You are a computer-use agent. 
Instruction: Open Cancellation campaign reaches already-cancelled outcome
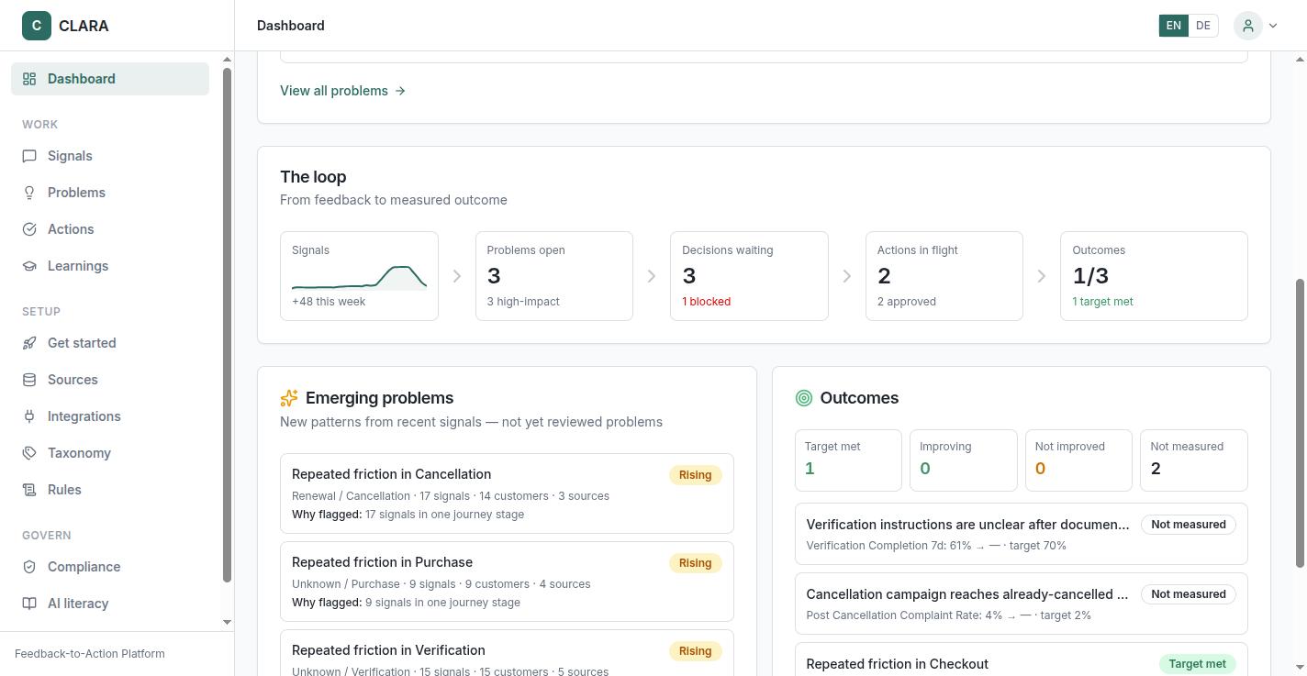1022,604
